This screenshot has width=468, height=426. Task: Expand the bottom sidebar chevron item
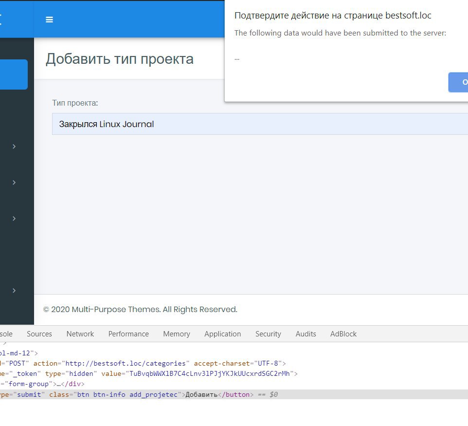click(14, 291)
